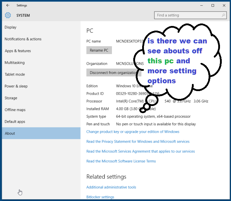Image resolution: width=231 pixels, height=201 pixels.
Task: Click the Processor label
Action: coord(94,101)
